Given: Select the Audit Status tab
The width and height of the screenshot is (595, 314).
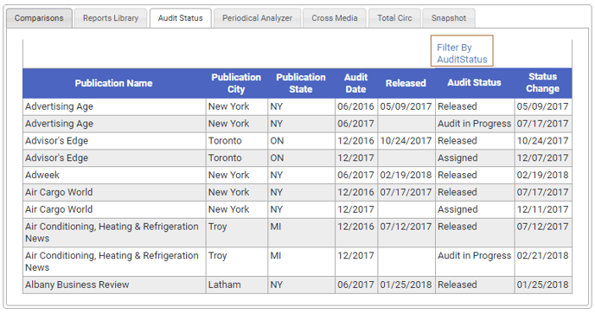Looking at the screenshot, I should point(180,18).
